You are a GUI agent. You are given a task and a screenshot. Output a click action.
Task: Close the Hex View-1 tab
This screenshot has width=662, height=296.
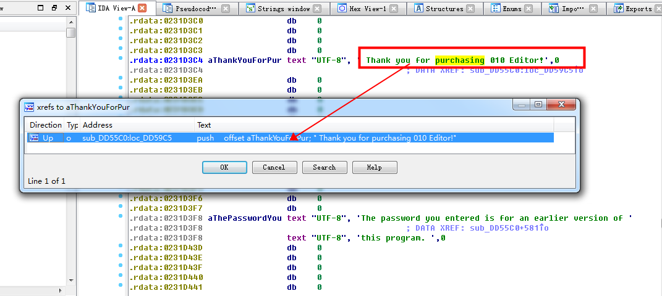[394, 8]
